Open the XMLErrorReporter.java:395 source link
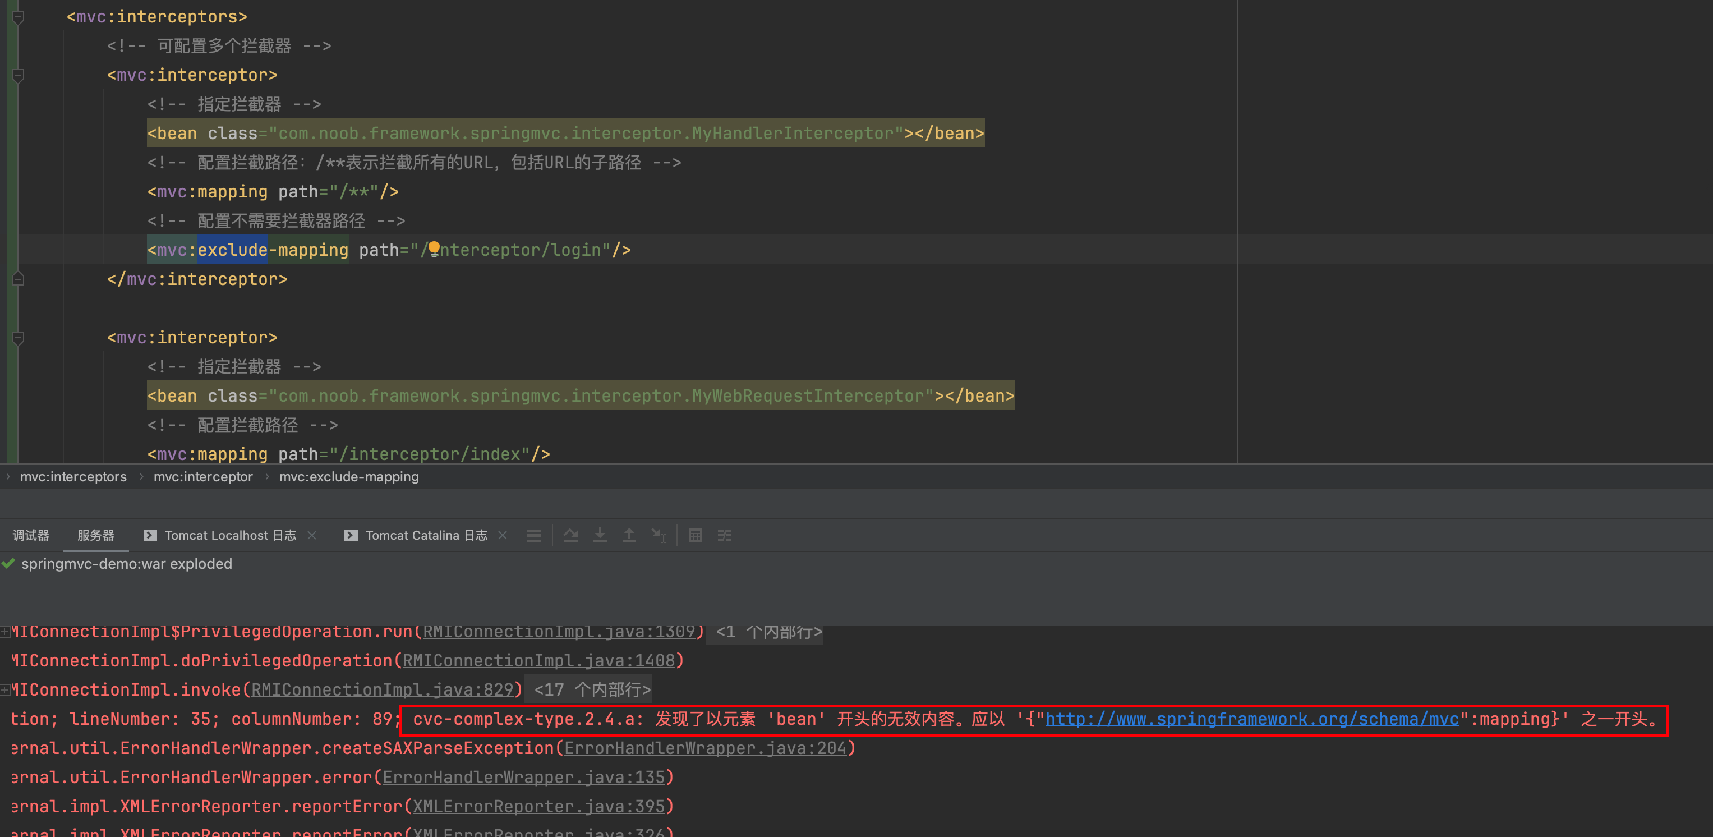The image size is (1713, 837). tap(538, 806)
